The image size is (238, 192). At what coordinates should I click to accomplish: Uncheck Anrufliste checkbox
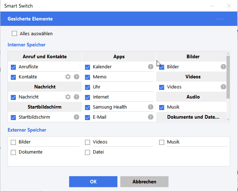[13, 67]
